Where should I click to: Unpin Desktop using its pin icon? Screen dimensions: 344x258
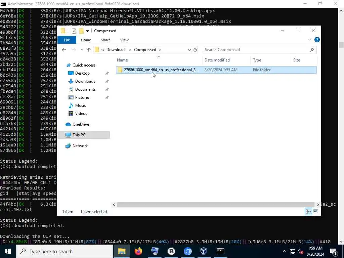[107, 73]
